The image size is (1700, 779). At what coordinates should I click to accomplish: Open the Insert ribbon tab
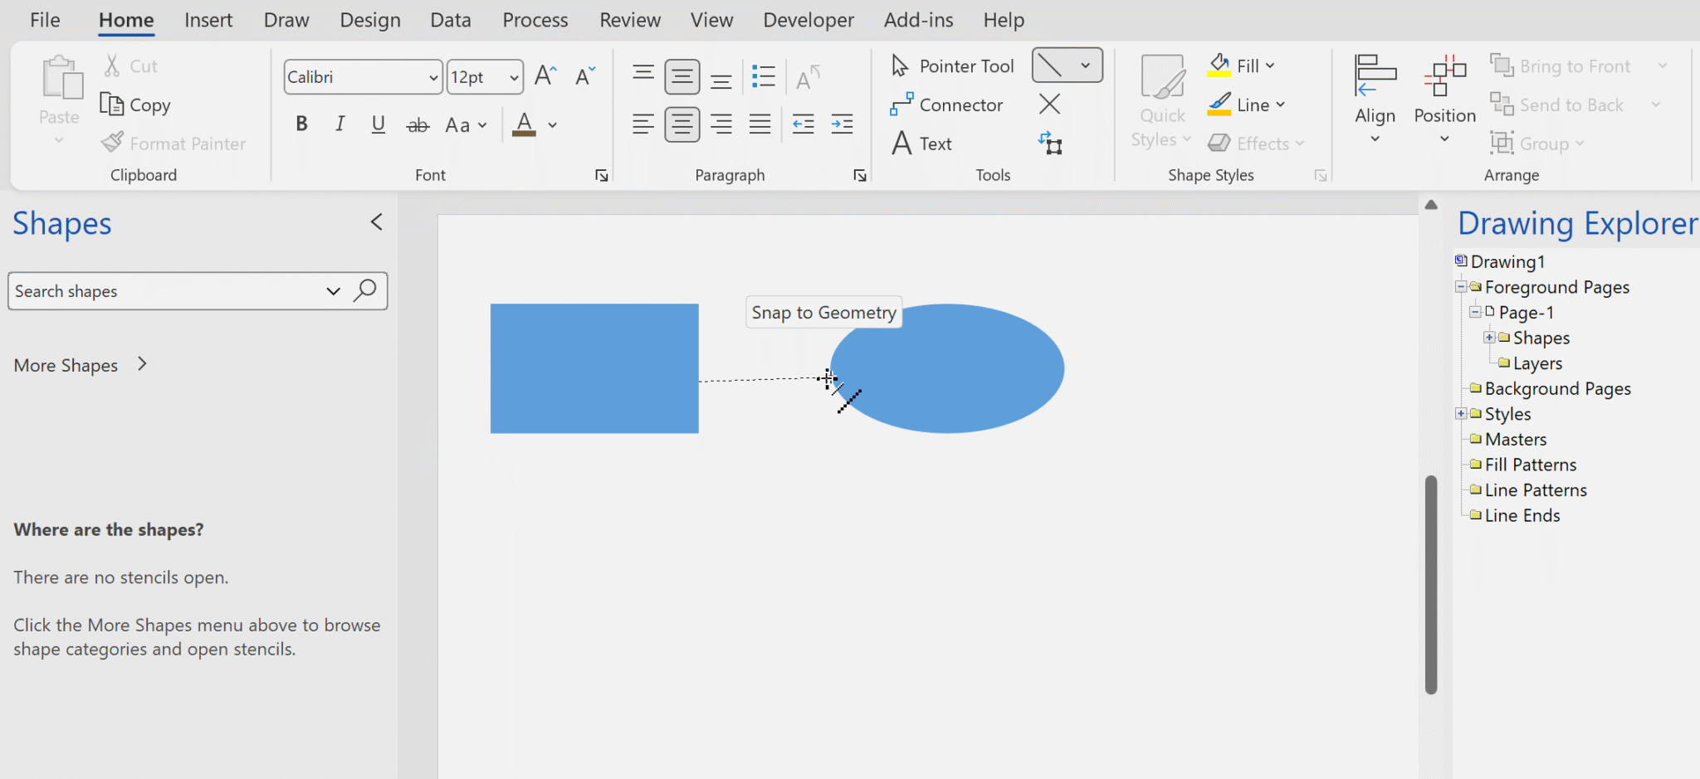(208, 20)
